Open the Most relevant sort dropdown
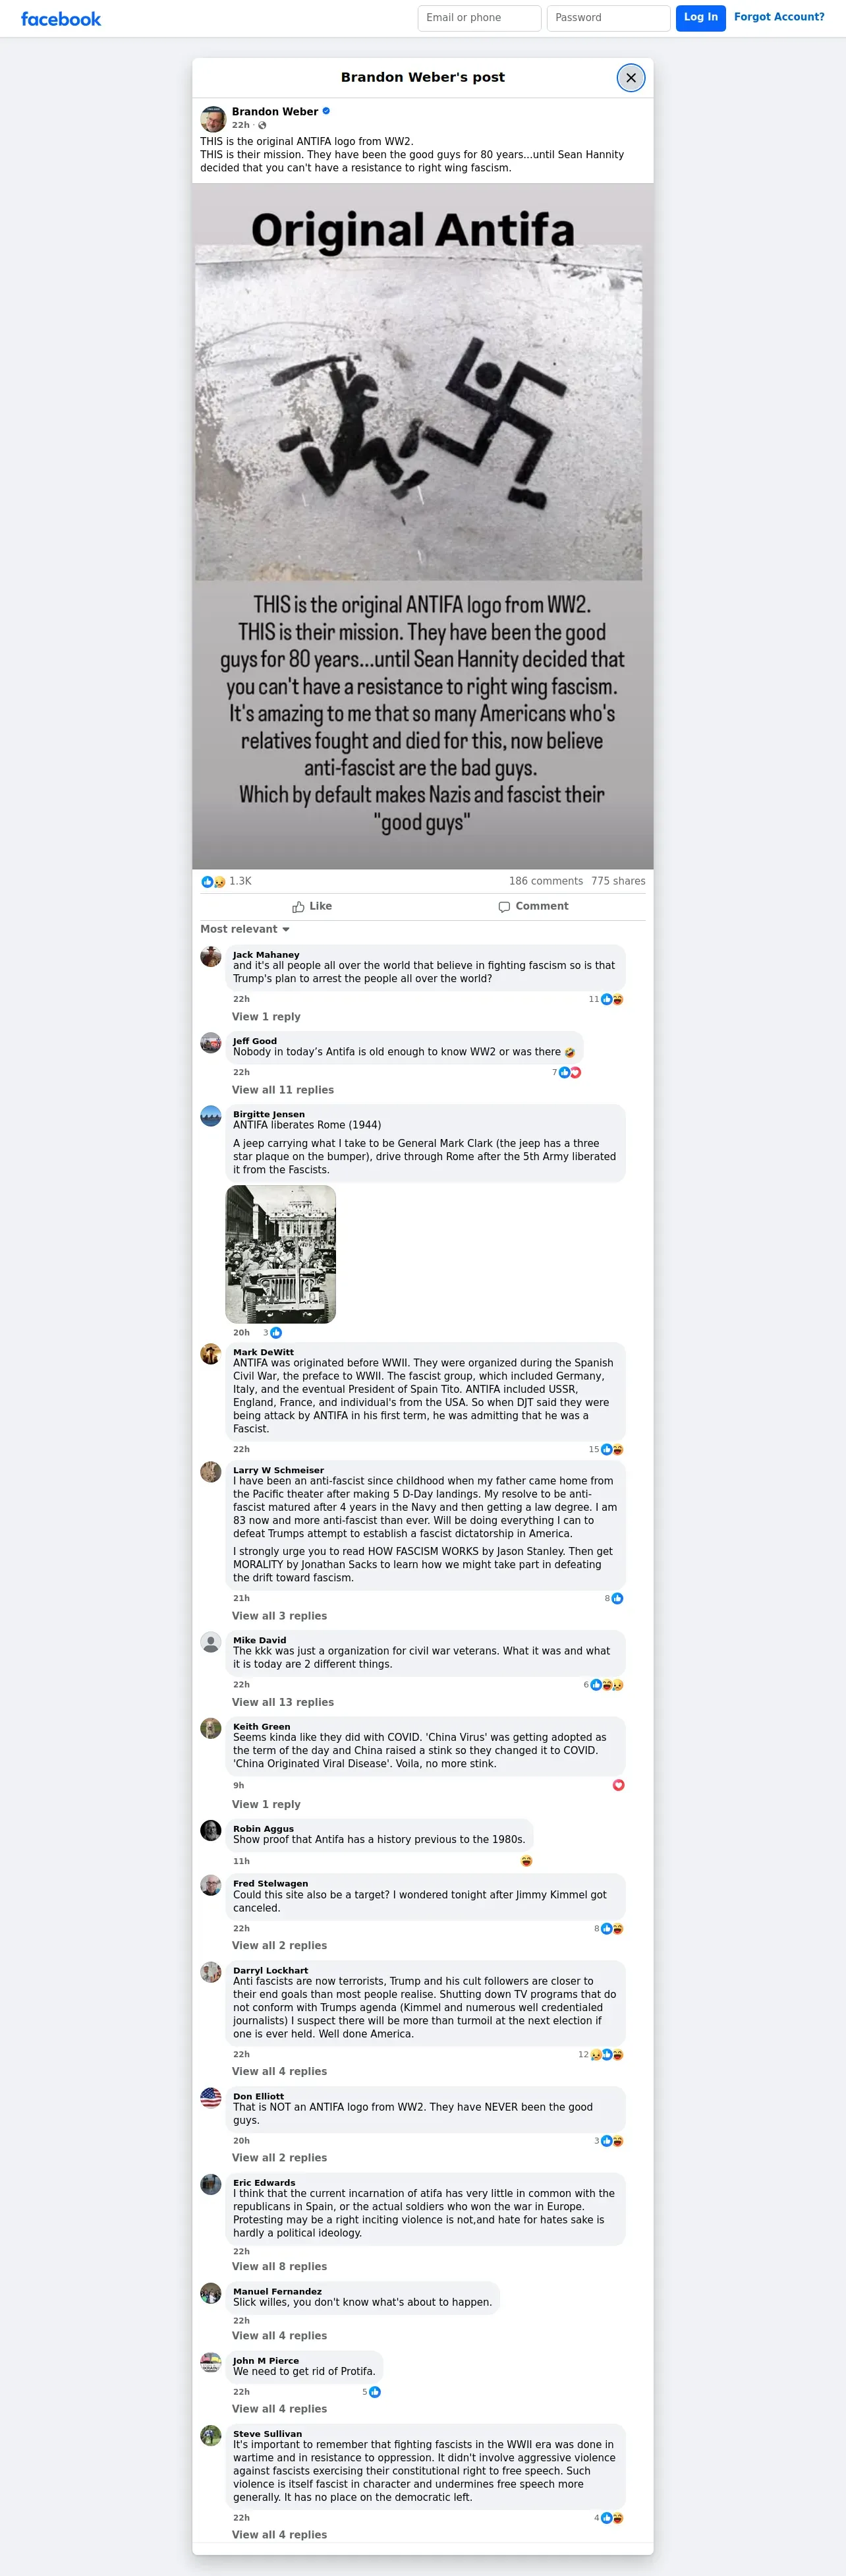Screen dimensions: 846x2576 pyautogui.click(x=245, y=929)
